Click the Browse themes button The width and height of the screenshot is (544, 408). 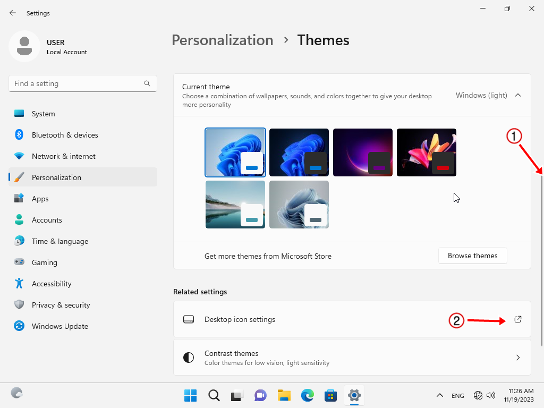[x=472, y=256]
